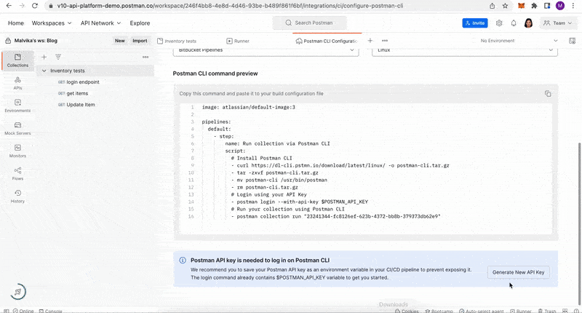Open the browser extensions puzzle icon
582x313 pixels.
point(534,6)
